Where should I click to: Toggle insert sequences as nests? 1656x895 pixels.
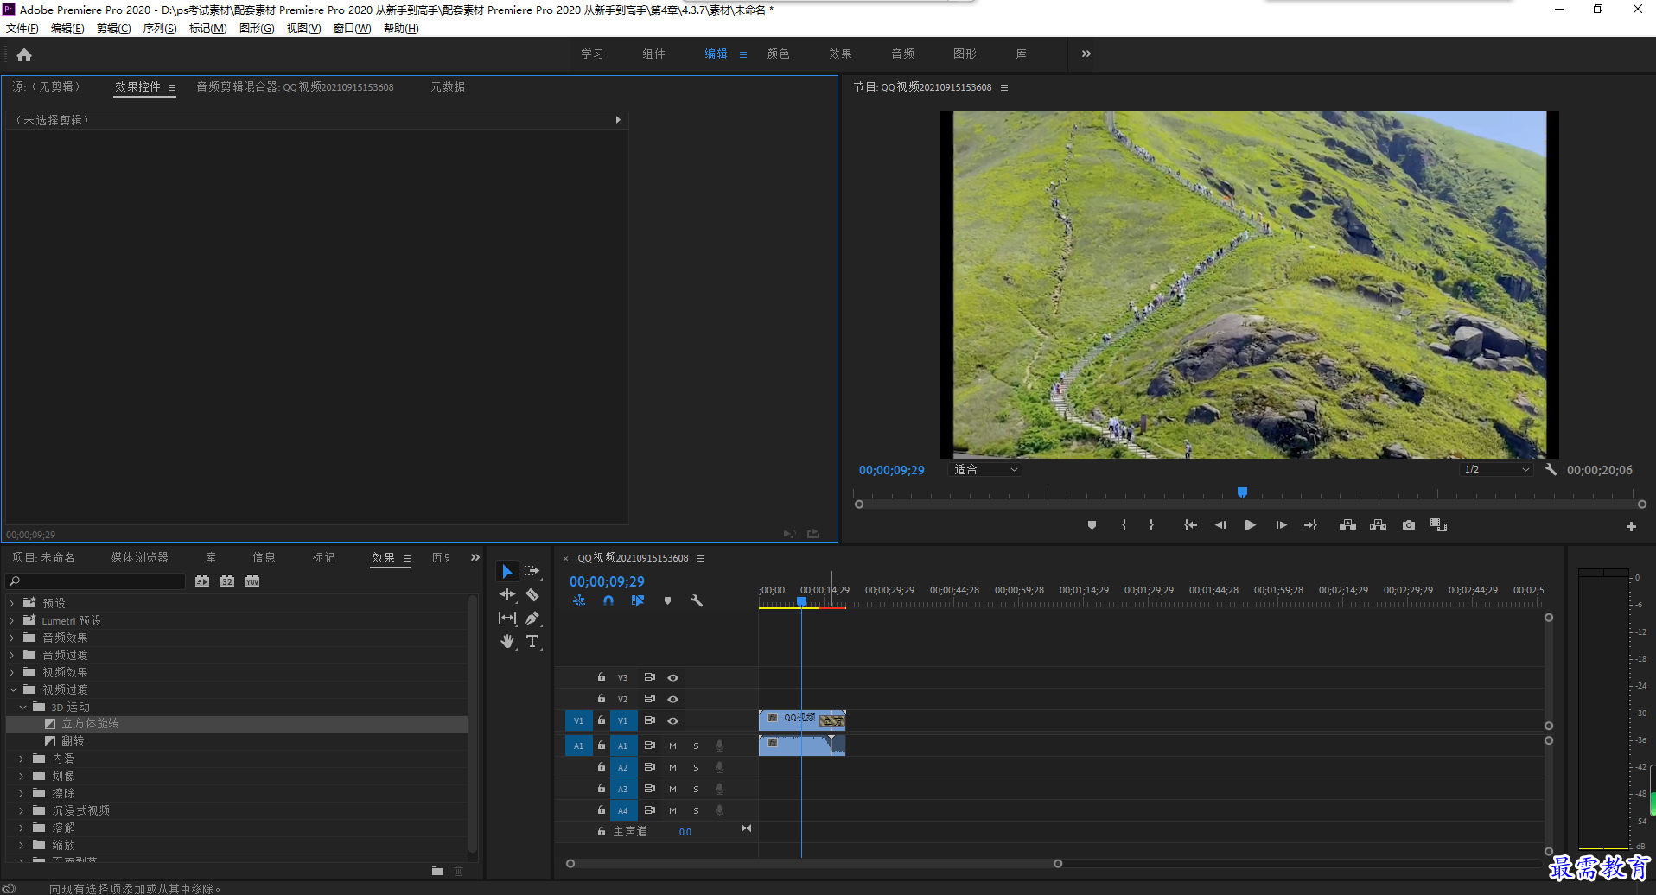(579, 600)
